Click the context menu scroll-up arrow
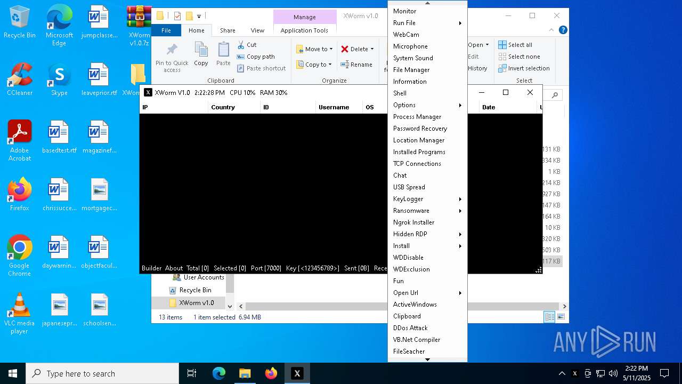The height and width of the screenshot is (384, 682). pos(427,3)
